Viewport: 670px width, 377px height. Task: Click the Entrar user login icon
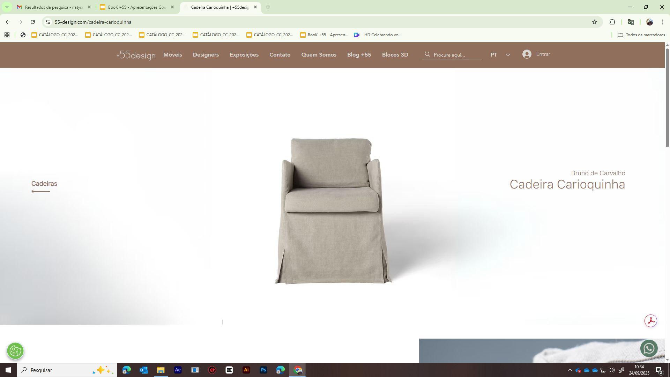tap(527, 54)
